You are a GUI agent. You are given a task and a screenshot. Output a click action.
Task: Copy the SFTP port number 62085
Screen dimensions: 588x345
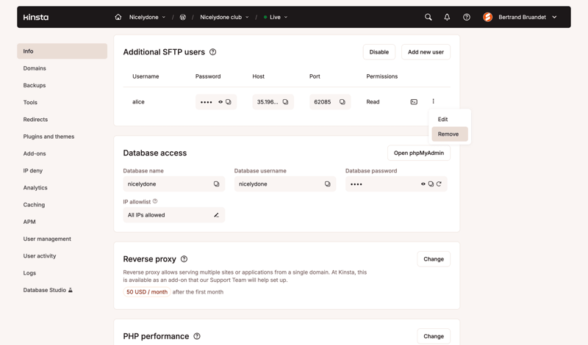(343, 102)
